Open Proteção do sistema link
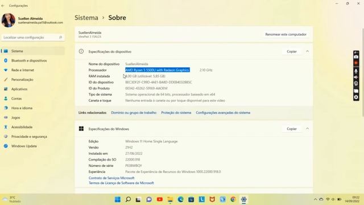 click(176, 113)
